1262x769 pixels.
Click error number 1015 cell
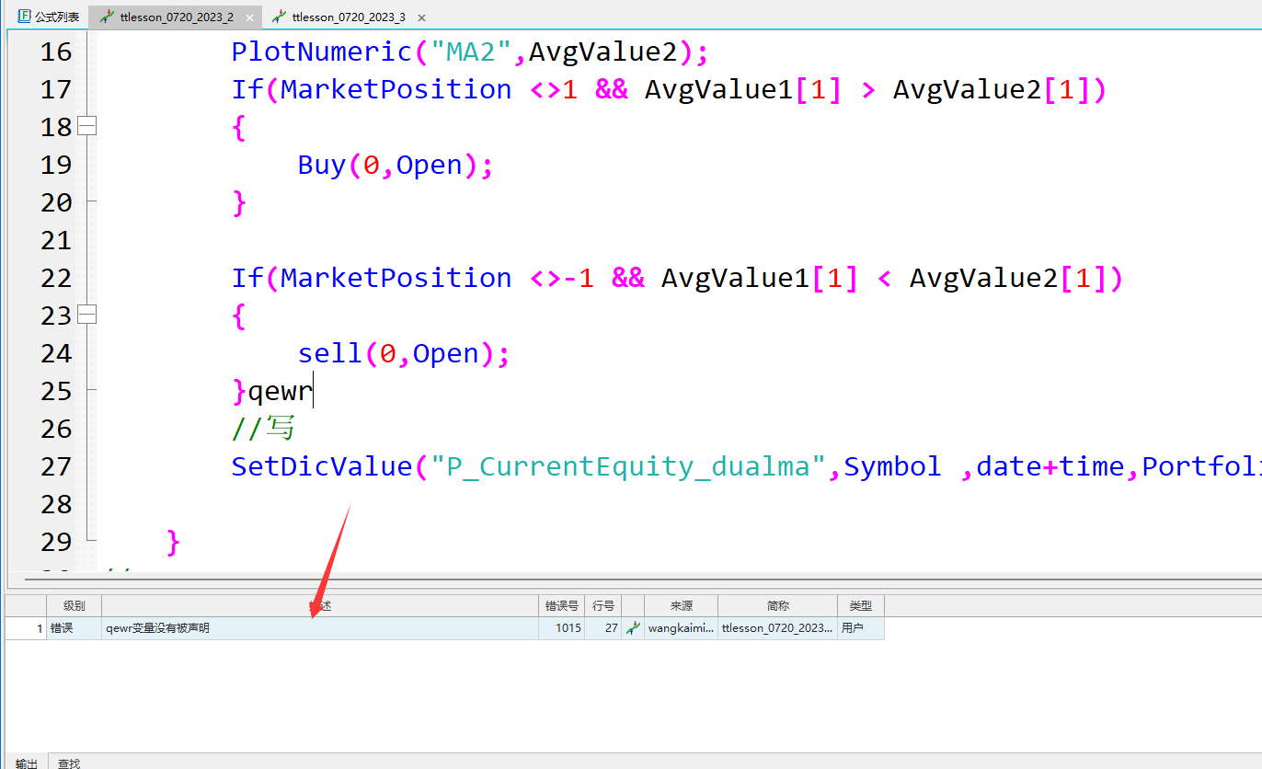point(562,628)
